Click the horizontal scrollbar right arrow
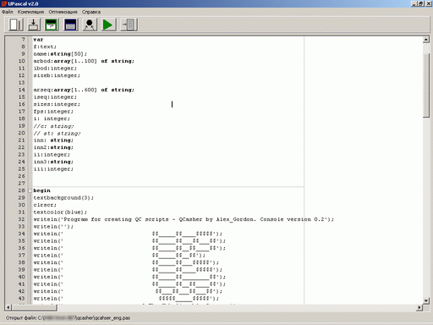Screen dimensions: 433x325 [419, 307]
